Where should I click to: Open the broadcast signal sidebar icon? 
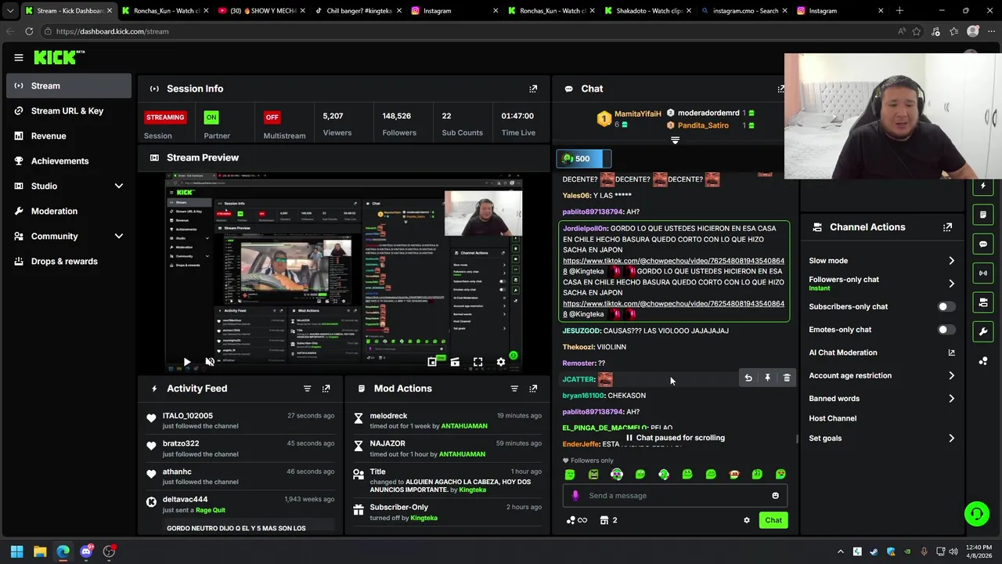coord(983,273)
